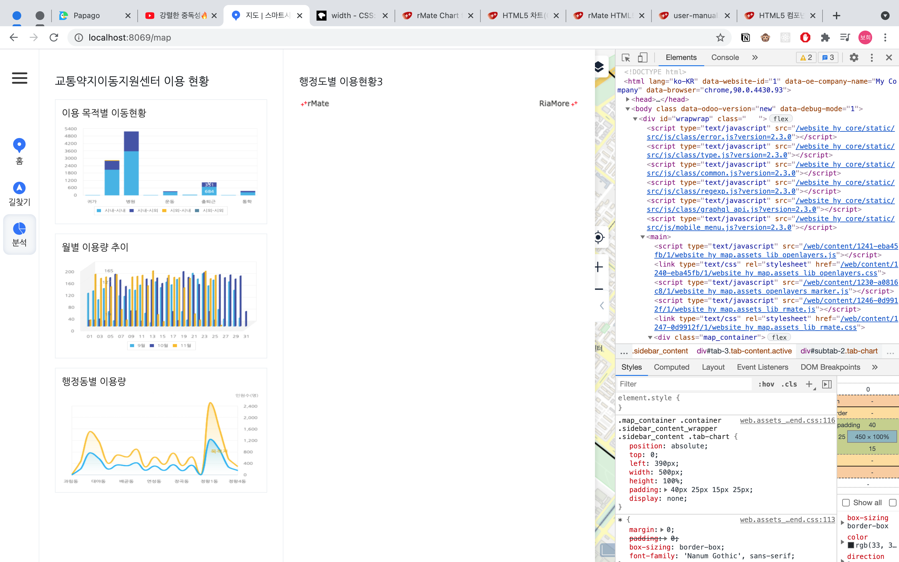This screenshot has height=562, width=899.
Task: View site information icon in address bar
Action: [x=79, y=37]
